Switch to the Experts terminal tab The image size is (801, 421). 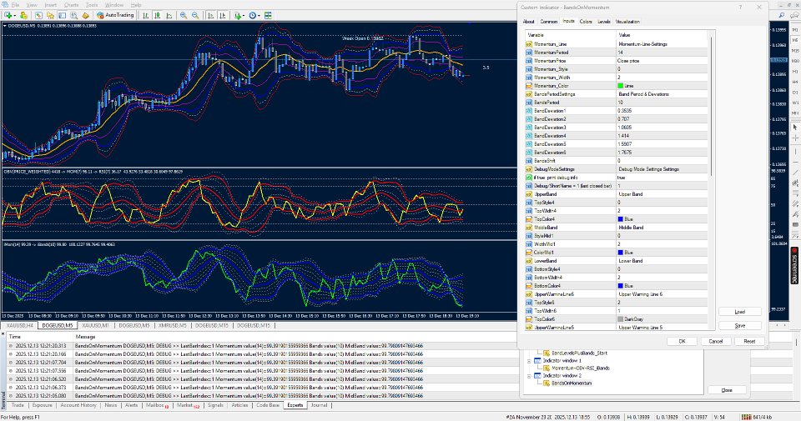295,404
